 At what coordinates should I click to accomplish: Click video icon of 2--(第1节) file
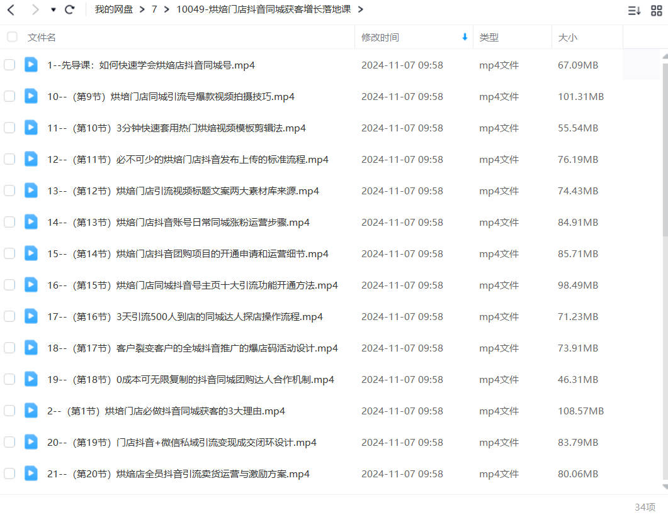click(x=31, y=411)
